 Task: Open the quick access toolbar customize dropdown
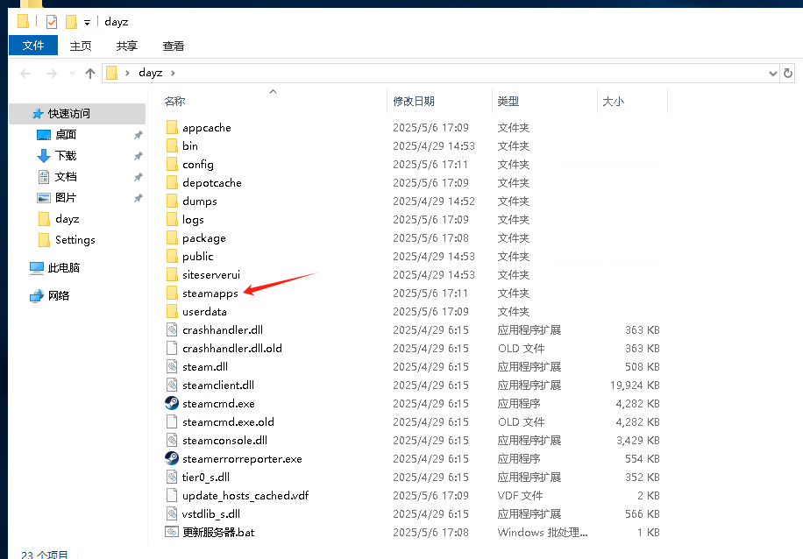(x=87, y=23)
